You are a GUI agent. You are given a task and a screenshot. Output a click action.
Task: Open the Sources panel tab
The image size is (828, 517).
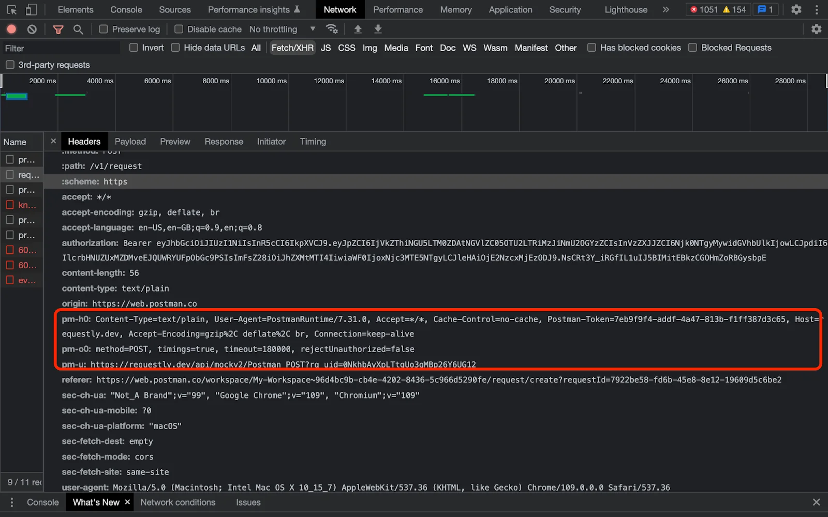click(x=175, y=9)
